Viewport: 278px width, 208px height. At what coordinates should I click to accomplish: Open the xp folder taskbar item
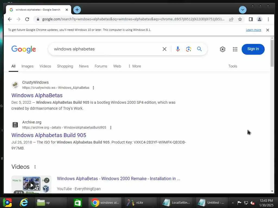(x=51, y=203)
